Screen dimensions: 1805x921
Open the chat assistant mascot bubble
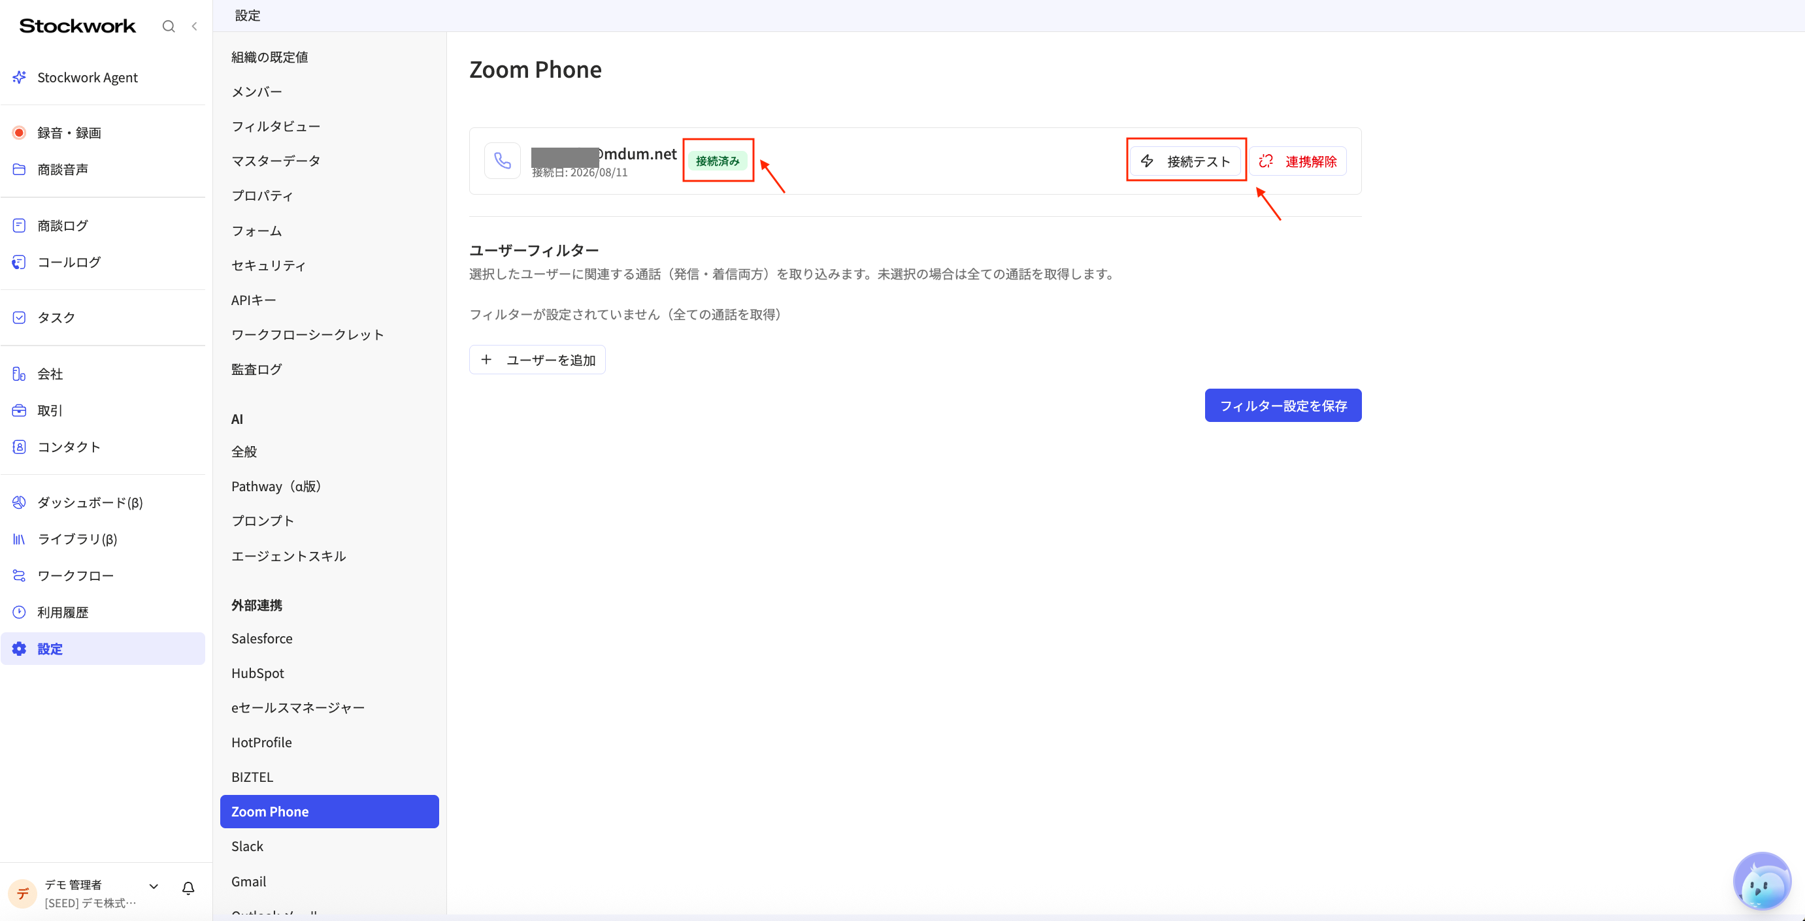(1763, 881)
